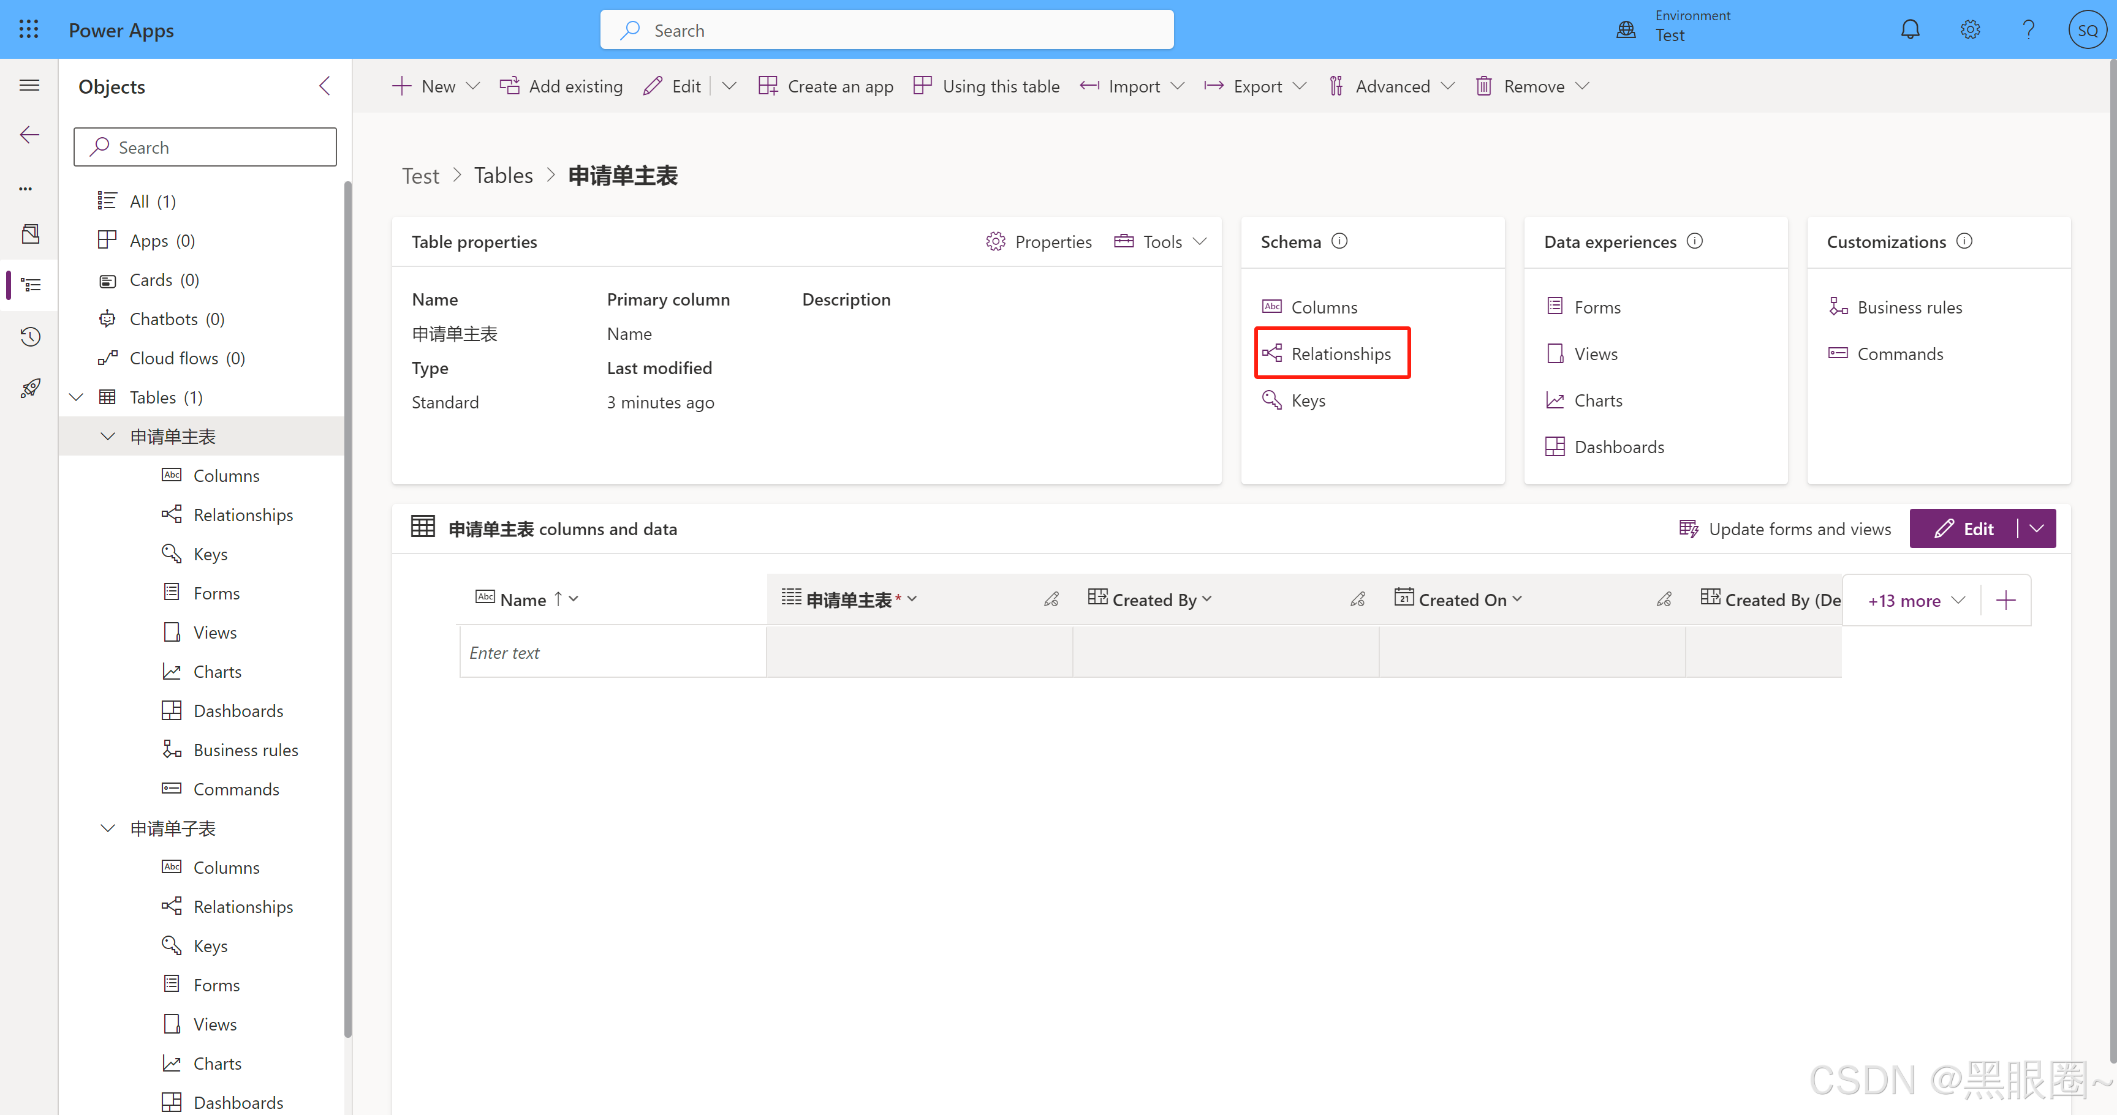Navigate to Tables via the breadcrumb
The width and height of the screenshot is (2117, 1115).
coord(503,175)
